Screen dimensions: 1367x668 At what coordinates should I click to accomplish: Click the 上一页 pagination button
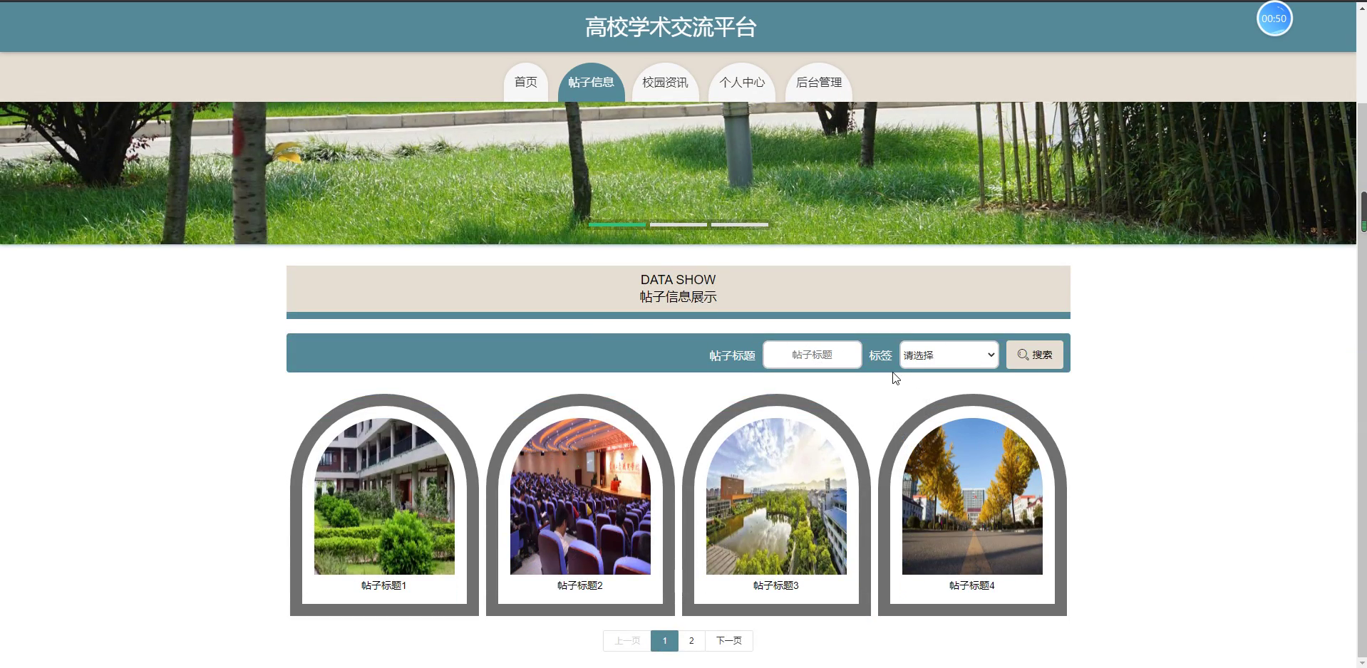pyautogui.click(x=627, y=641)
